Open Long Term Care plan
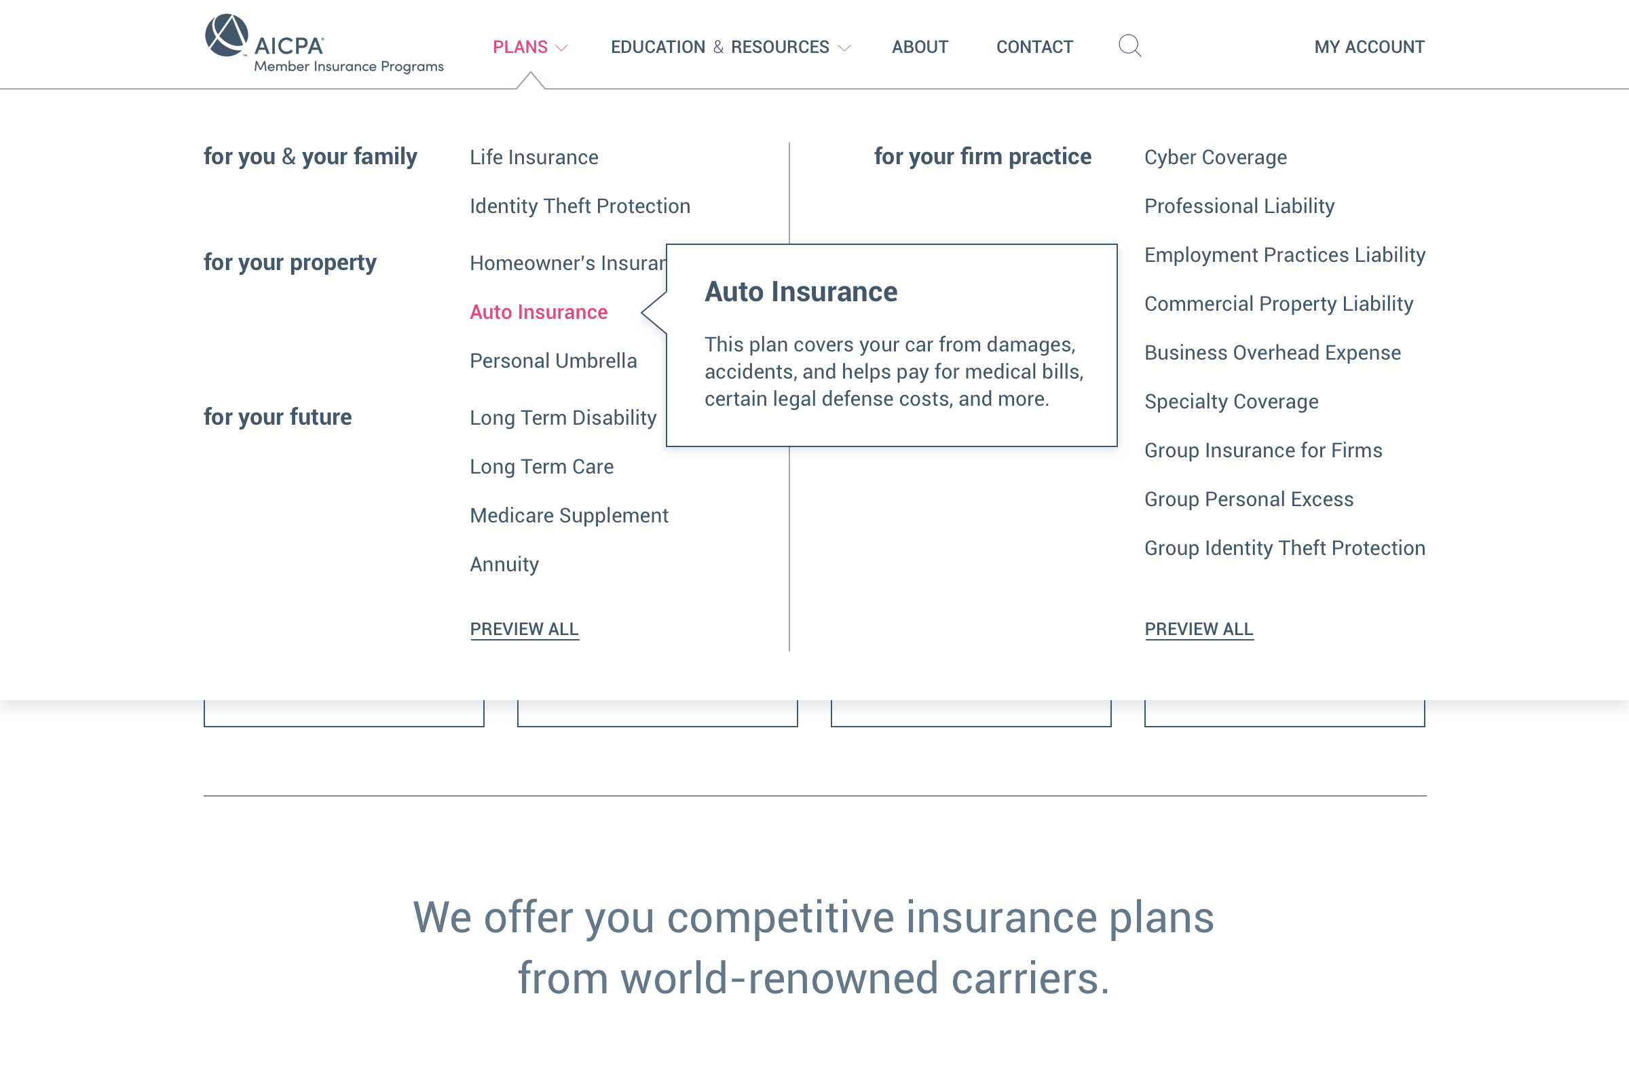Image resolution: width=1629 pixels, height=1072 pixels. point(542,467)
